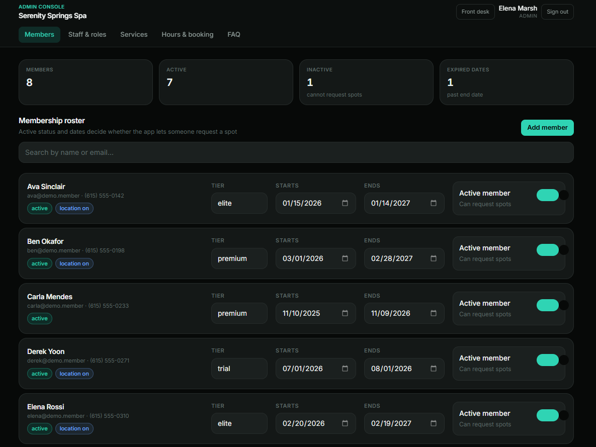Open calendar picker for Derek Yoon's end date

pos(434,369)
